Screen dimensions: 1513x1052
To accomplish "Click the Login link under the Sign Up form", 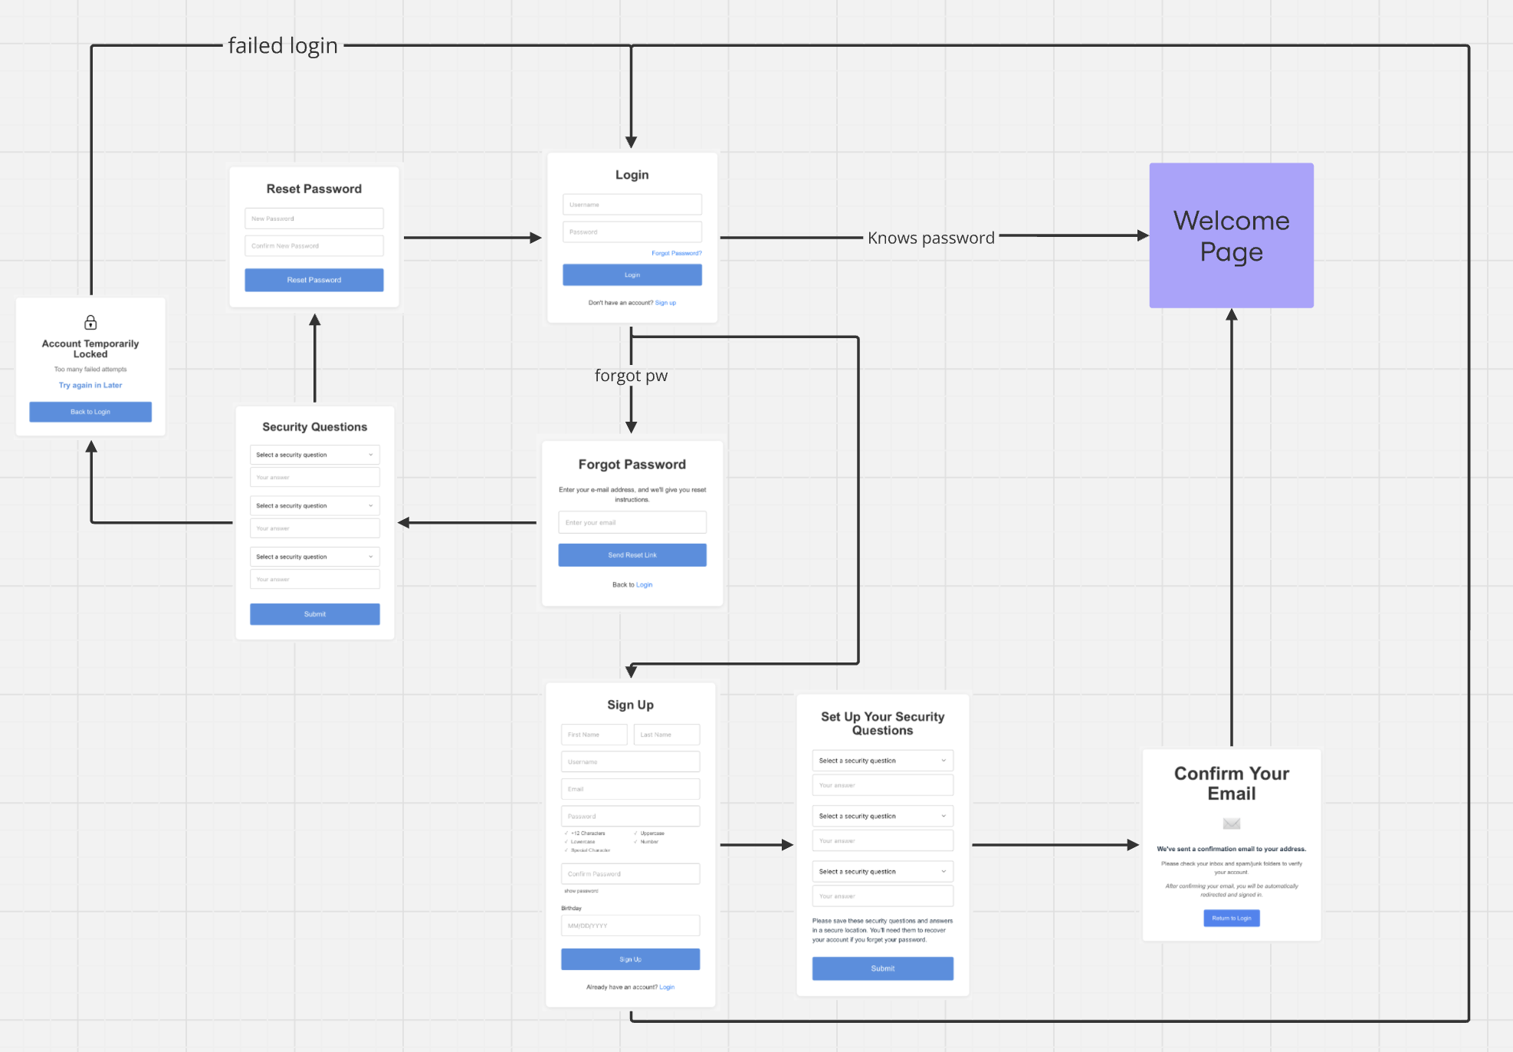I will point(666,987).
